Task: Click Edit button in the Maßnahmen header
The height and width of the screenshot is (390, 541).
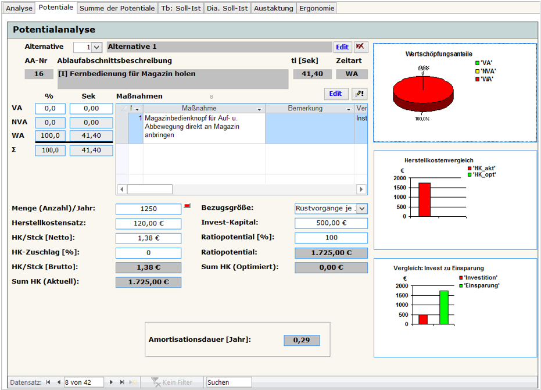Action: (335, 94)
